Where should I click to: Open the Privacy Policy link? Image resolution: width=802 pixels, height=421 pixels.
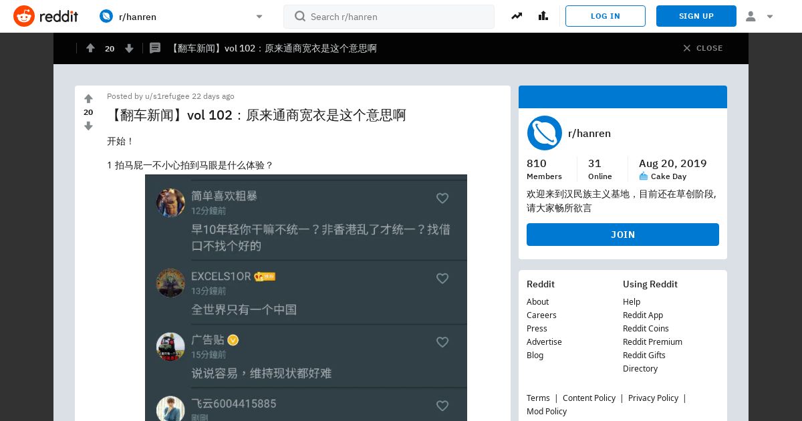(653, 398)
